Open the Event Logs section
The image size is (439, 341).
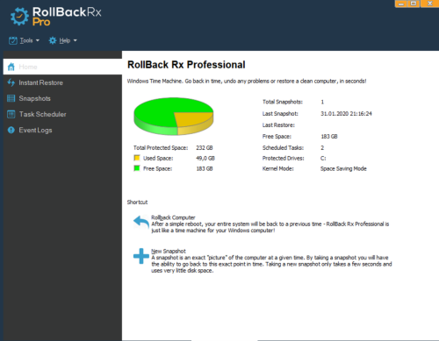[x=35, y=130]
